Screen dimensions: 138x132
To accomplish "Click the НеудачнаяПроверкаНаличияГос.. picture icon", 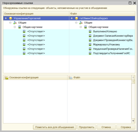I will [x=90, y=49].
